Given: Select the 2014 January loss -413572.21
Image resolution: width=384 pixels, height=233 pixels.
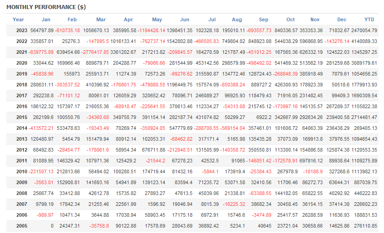Looking at the screenshot, I should 41,128.
